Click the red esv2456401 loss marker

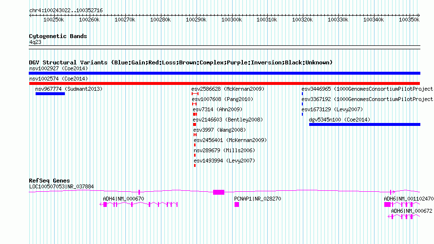[x=195, y=145]
